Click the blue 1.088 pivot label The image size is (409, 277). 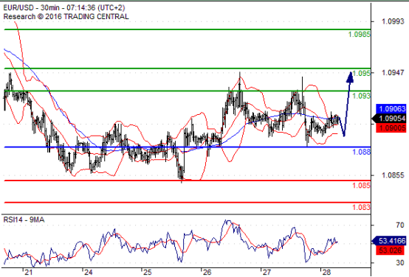361,152
